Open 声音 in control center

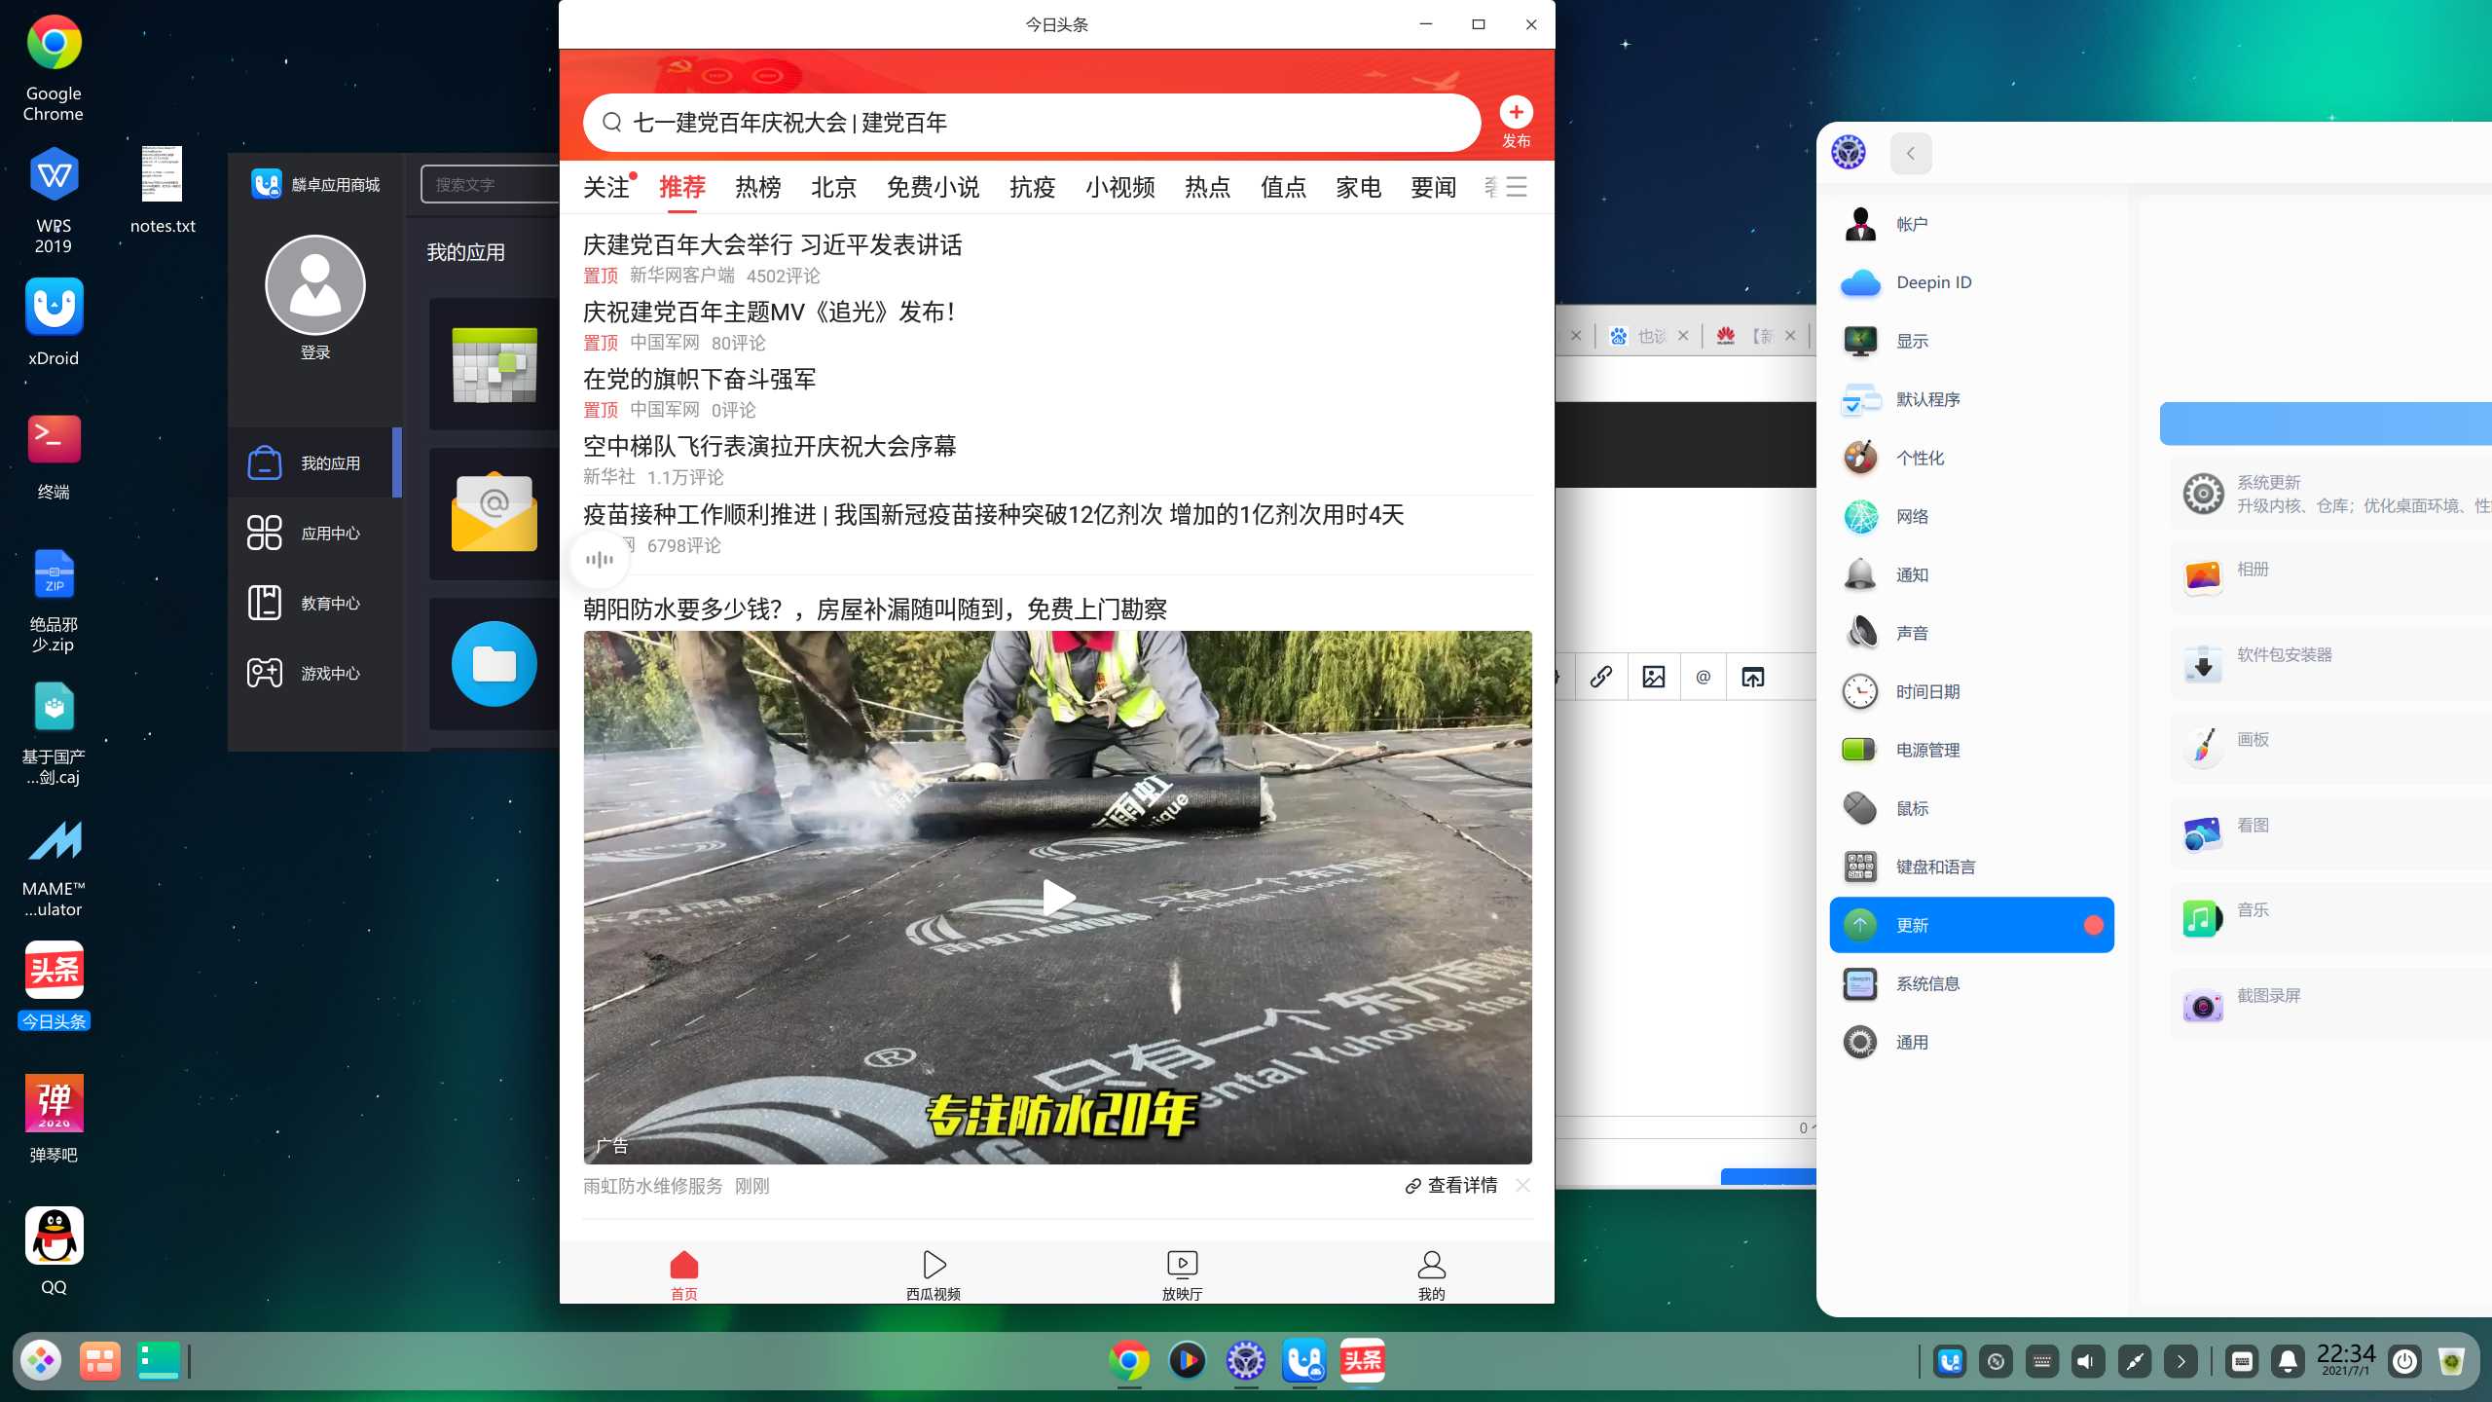coord(1912,633)
